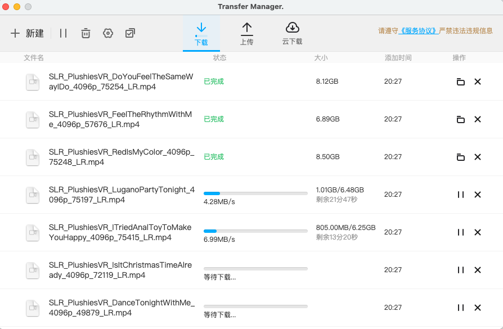Screen dimensions: 503x329
Task: Select filename SLR_PlushiesVR_LuganoPartyTonight_4096p_75197_LR.mp4
Action: coord(122,195)
